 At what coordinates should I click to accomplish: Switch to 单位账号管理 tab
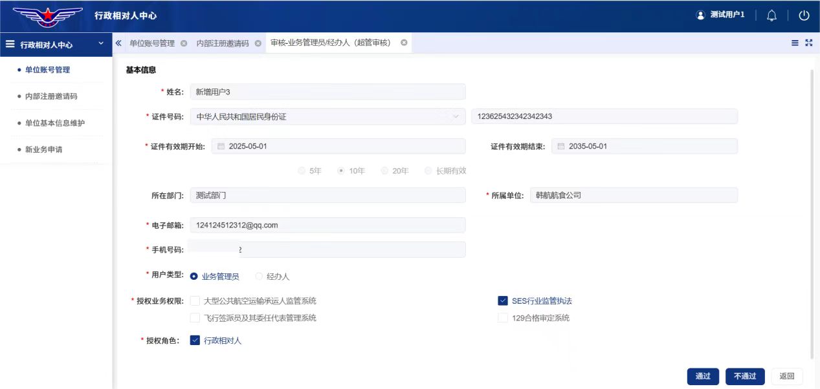coord(152,43)
